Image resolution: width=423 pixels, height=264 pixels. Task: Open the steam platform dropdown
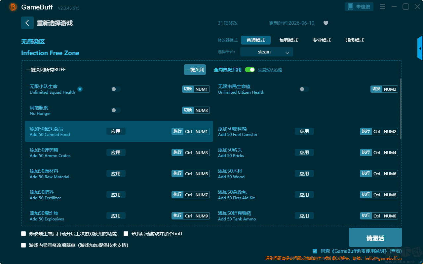267,52
